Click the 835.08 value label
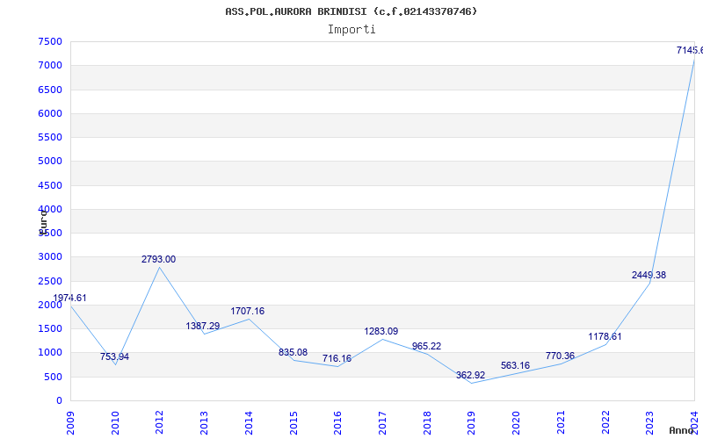 tap(293, 353)
